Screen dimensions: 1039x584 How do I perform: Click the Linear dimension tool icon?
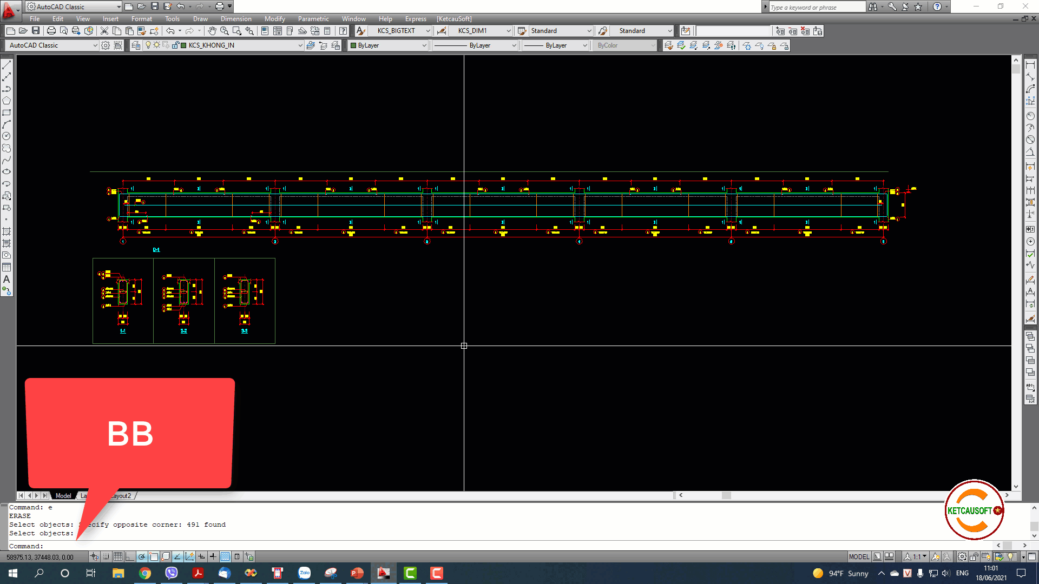tap(1030, 65)
